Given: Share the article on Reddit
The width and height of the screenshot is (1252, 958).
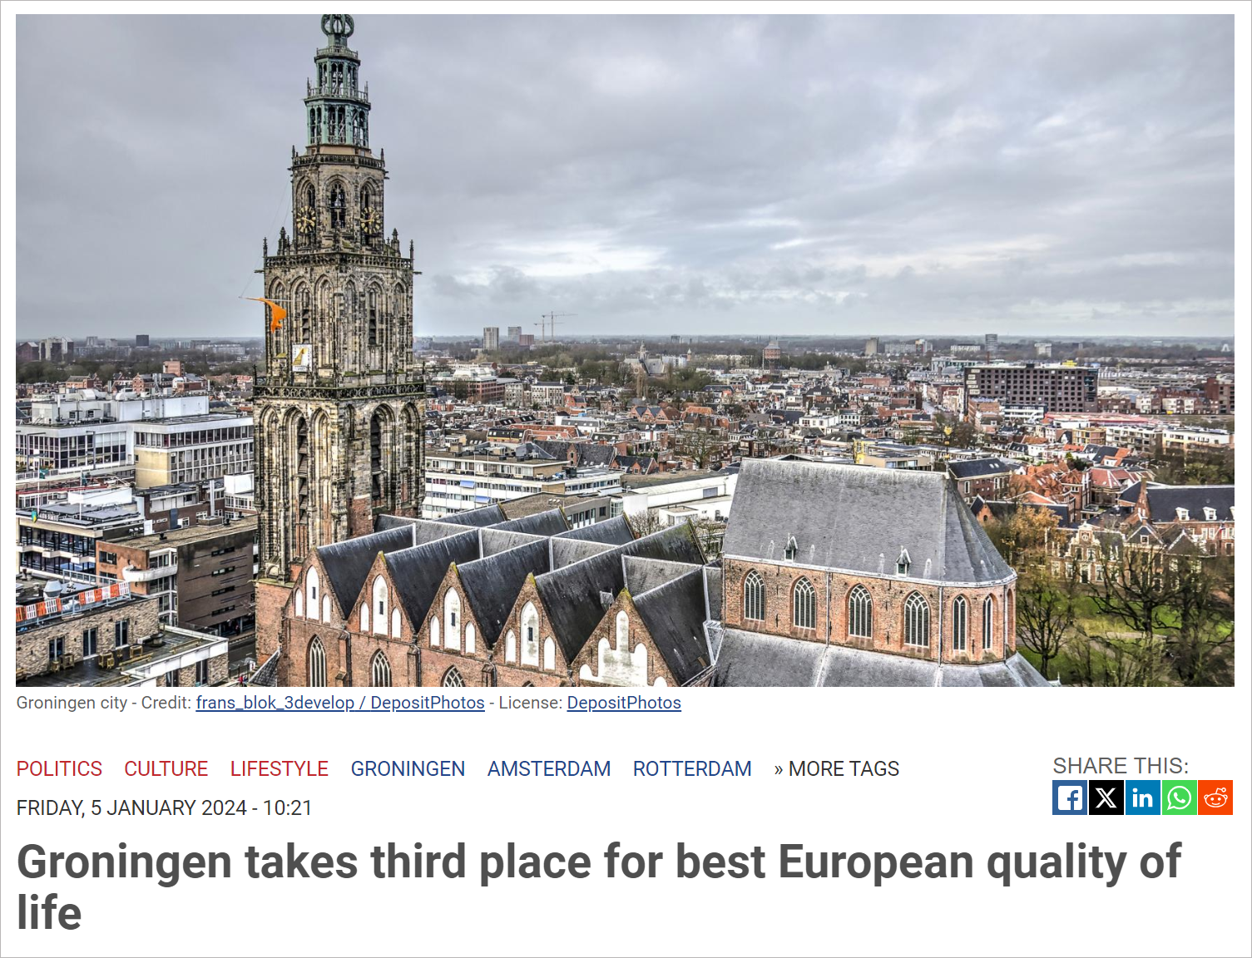Looking at the screenshot, I should pos(1215,798).
